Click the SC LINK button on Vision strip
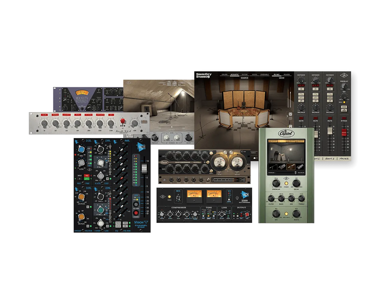380x298 pixels. (136, 204)
